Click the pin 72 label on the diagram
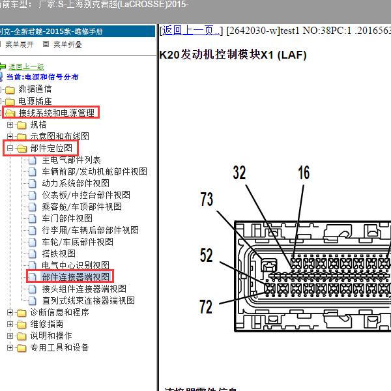Viewport: 391px width, 391px height. point(206,307)
